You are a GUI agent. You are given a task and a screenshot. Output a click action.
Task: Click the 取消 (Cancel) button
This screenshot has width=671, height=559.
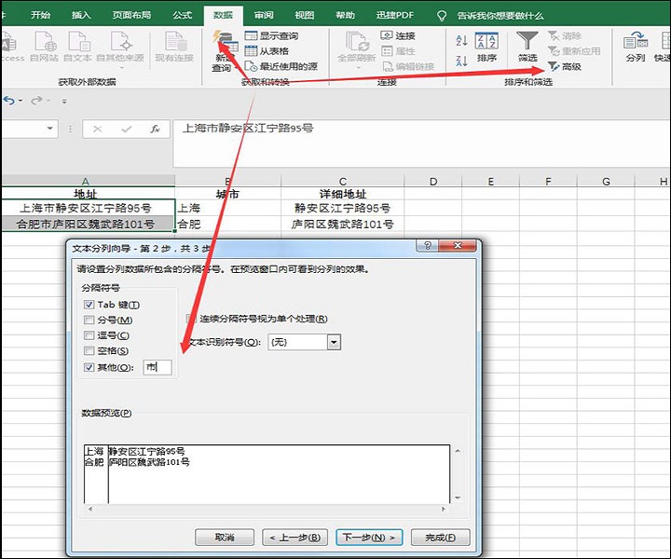[x=225, y=538]
